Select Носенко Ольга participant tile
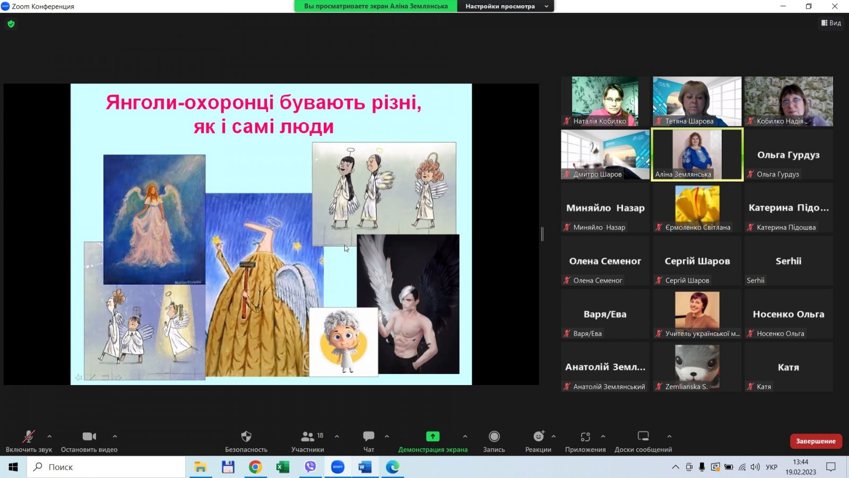The image size is (849, 478). point(789,313)
